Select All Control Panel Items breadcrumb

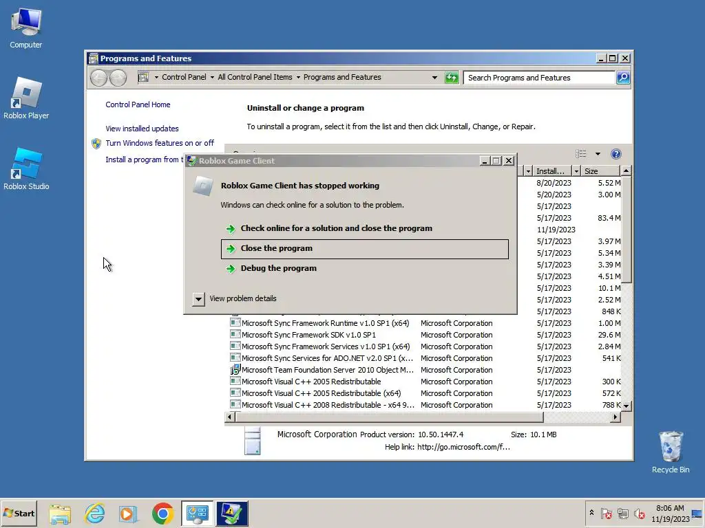coord(255,77)
